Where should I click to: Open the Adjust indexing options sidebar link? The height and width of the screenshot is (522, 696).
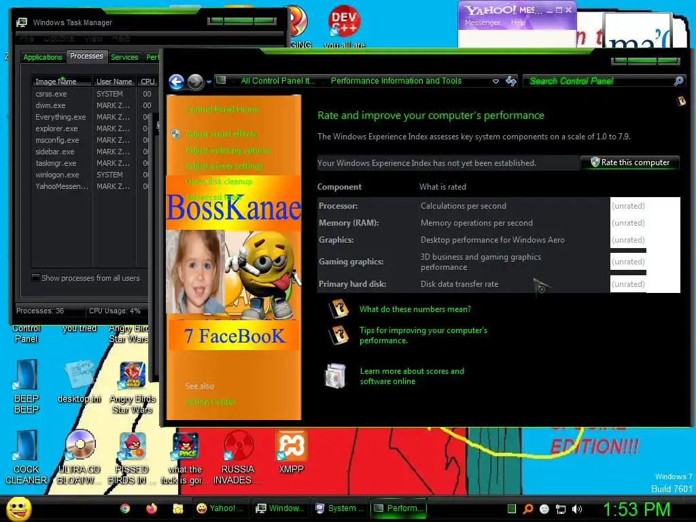[x=228, y=150]
